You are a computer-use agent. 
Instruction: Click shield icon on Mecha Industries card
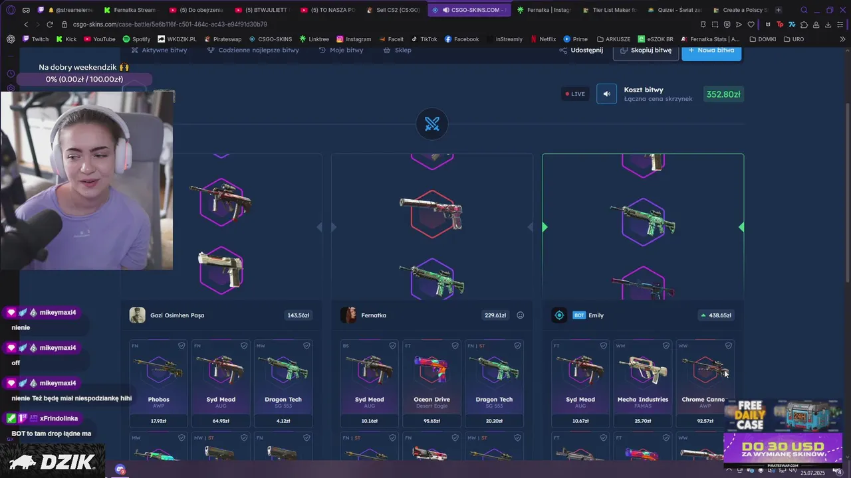pyautogui.click(x=666, y=346)
